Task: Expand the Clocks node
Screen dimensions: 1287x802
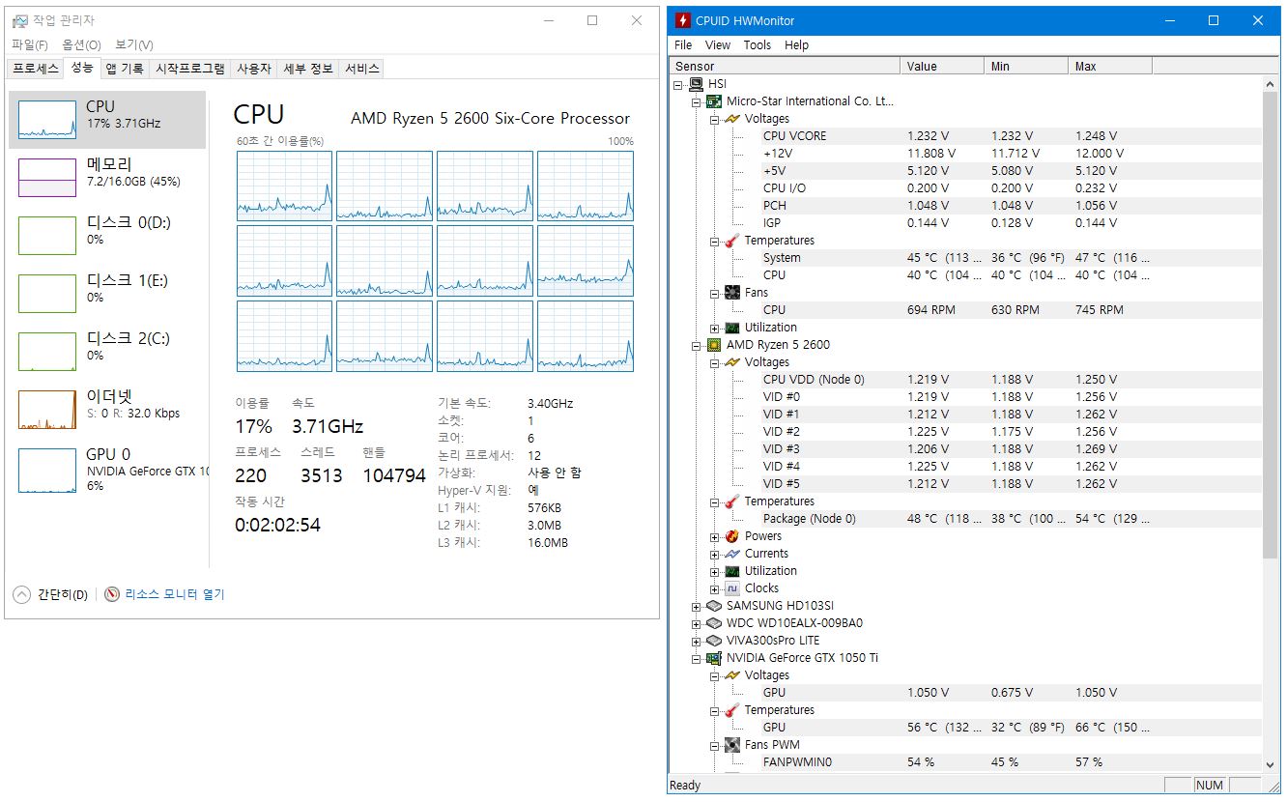Action: pyautogui.click(x=715, y=588)
